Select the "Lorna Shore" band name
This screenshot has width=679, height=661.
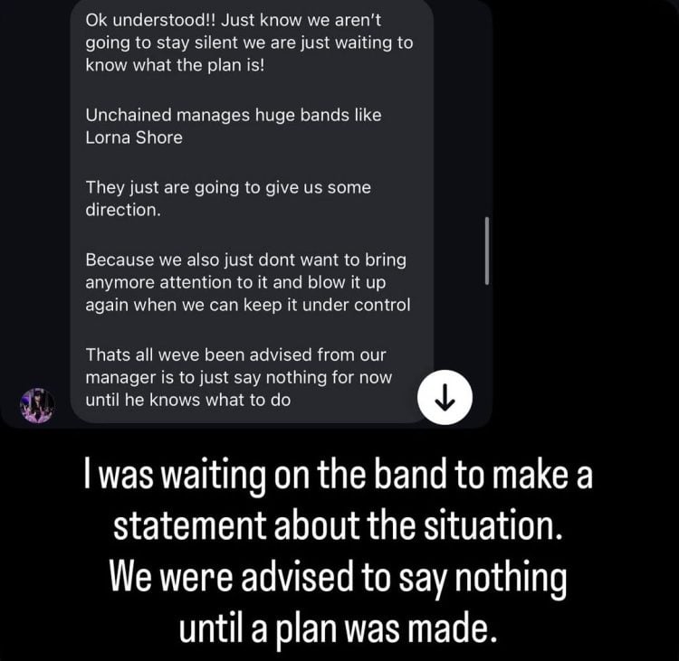134,138
